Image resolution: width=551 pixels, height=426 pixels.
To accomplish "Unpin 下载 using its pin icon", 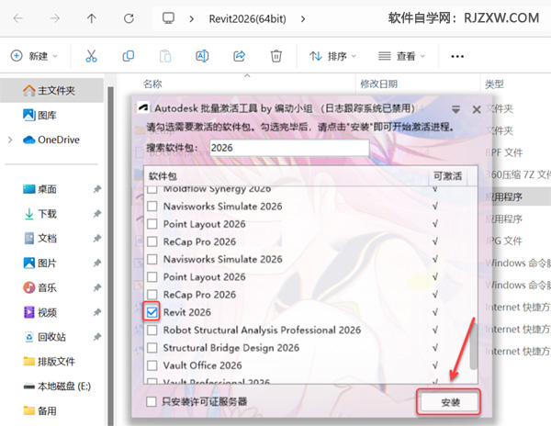I will click(97, 214).
